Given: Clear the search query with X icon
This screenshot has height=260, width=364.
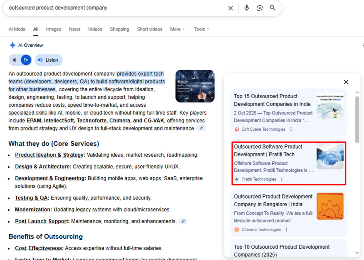Looking at the screenshot, I should point(231,8).
